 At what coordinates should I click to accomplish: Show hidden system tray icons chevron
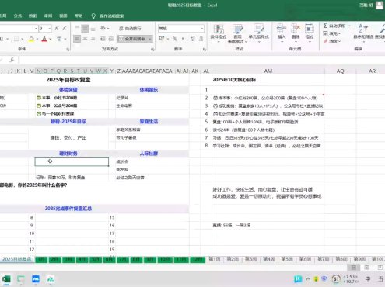tap(308, 279)
